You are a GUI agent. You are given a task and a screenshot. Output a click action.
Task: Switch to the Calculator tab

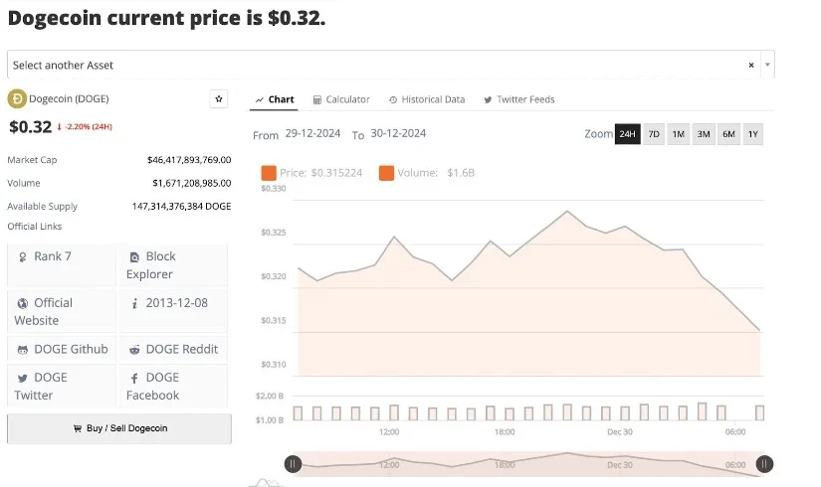point(341,99)
